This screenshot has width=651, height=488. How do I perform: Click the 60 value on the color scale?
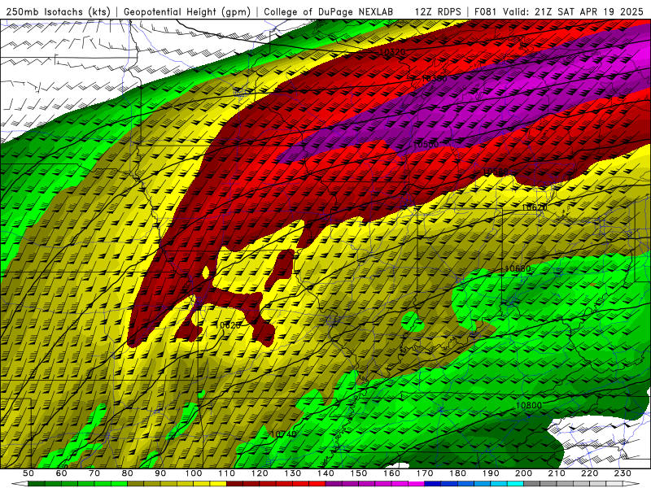coord(62,473)
